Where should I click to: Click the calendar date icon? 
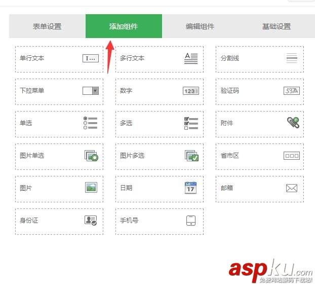190,188
